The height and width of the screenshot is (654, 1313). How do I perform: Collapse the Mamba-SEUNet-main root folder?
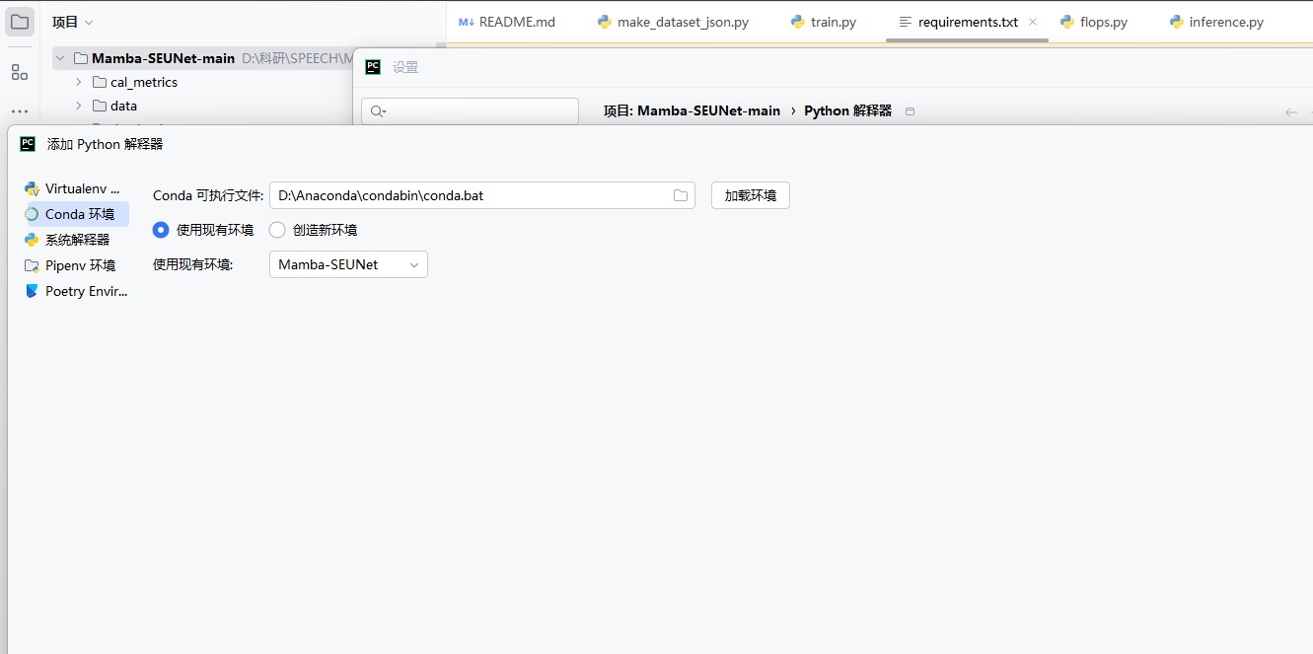(60, 58)
